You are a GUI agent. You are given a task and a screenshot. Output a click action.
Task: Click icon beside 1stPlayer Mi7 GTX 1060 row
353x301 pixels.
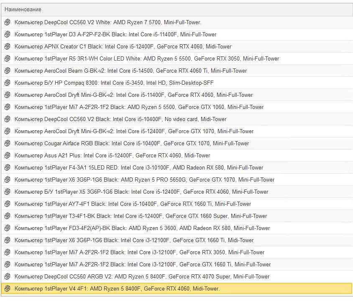pyautogui.click(x=8, y=107)
